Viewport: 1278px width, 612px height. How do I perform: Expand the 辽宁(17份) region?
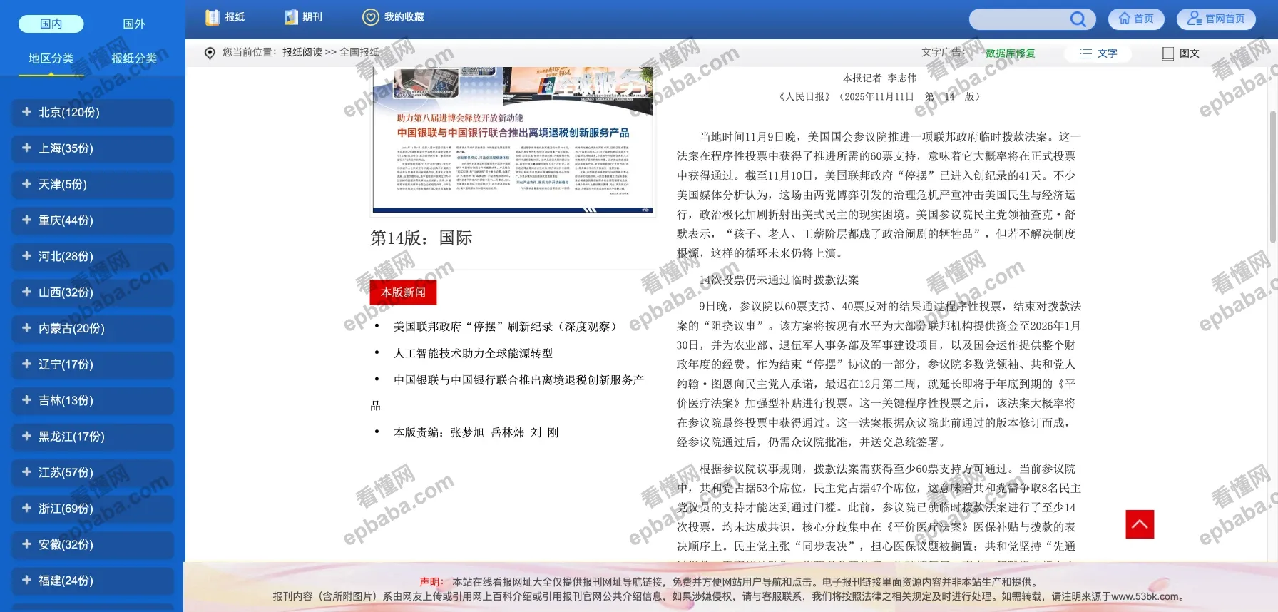tap(93, 364)
